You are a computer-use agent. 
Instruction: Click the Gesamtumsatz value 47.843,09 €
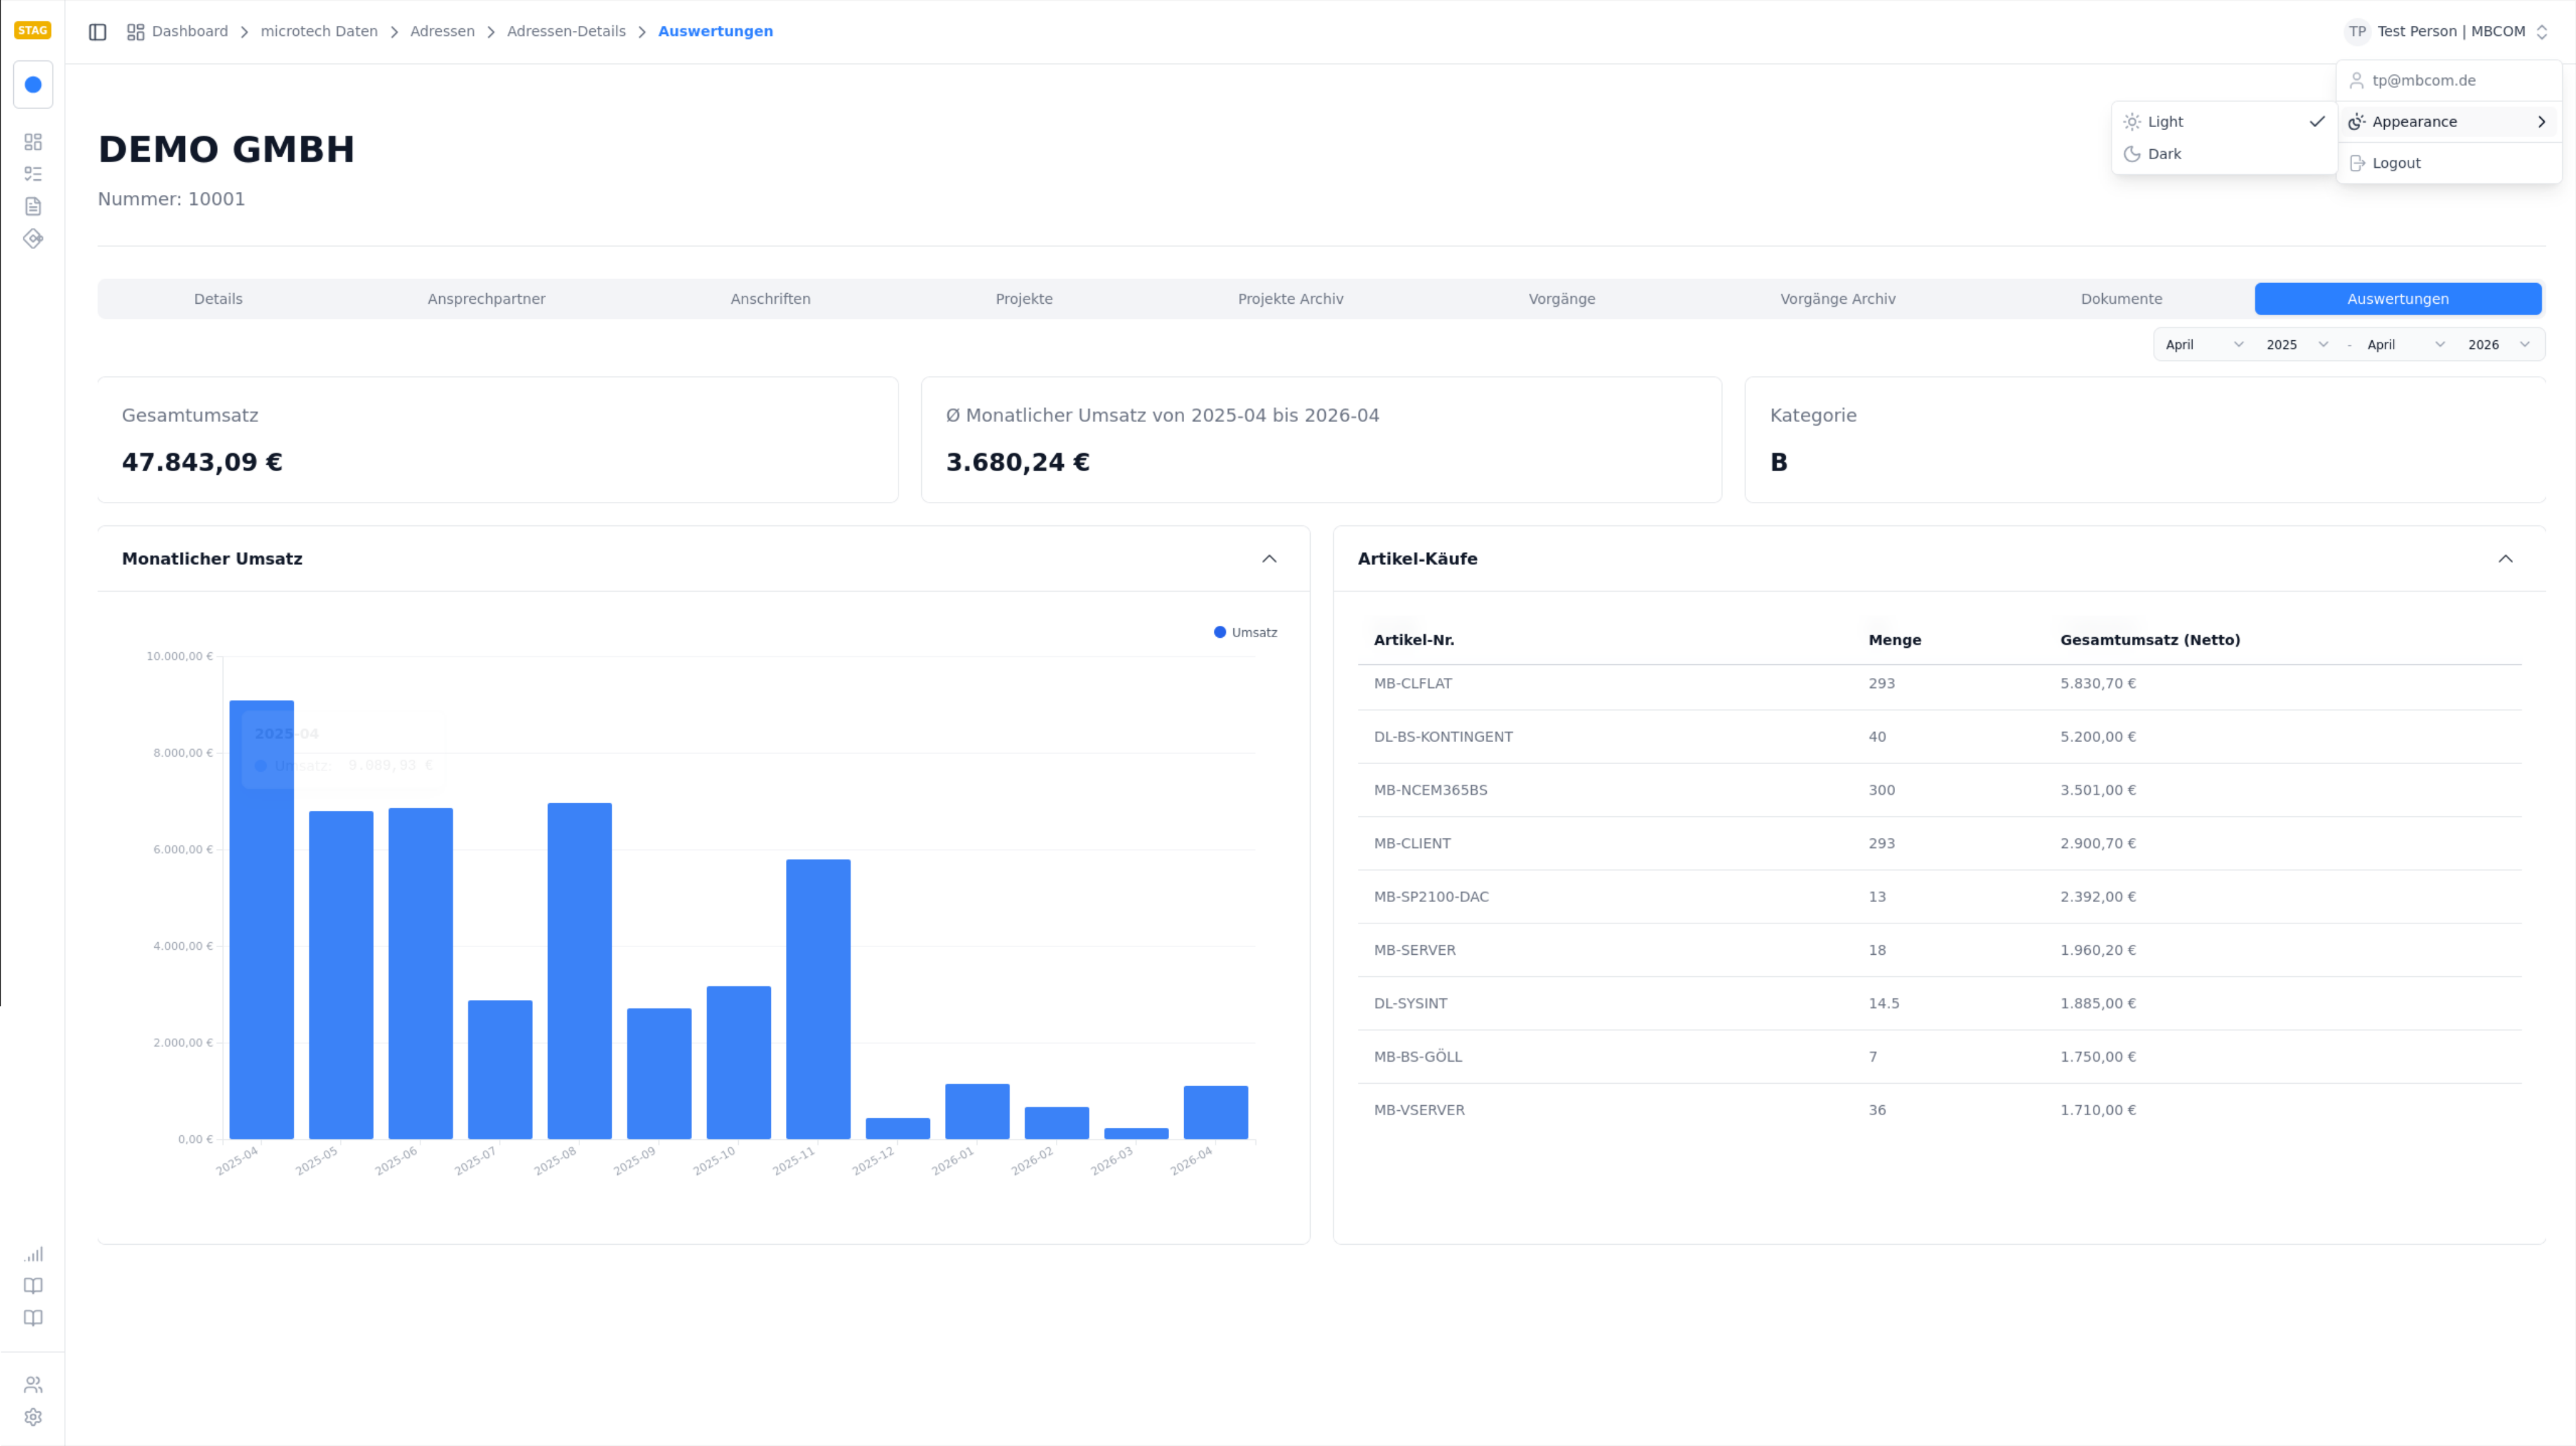tap(202, 463)
